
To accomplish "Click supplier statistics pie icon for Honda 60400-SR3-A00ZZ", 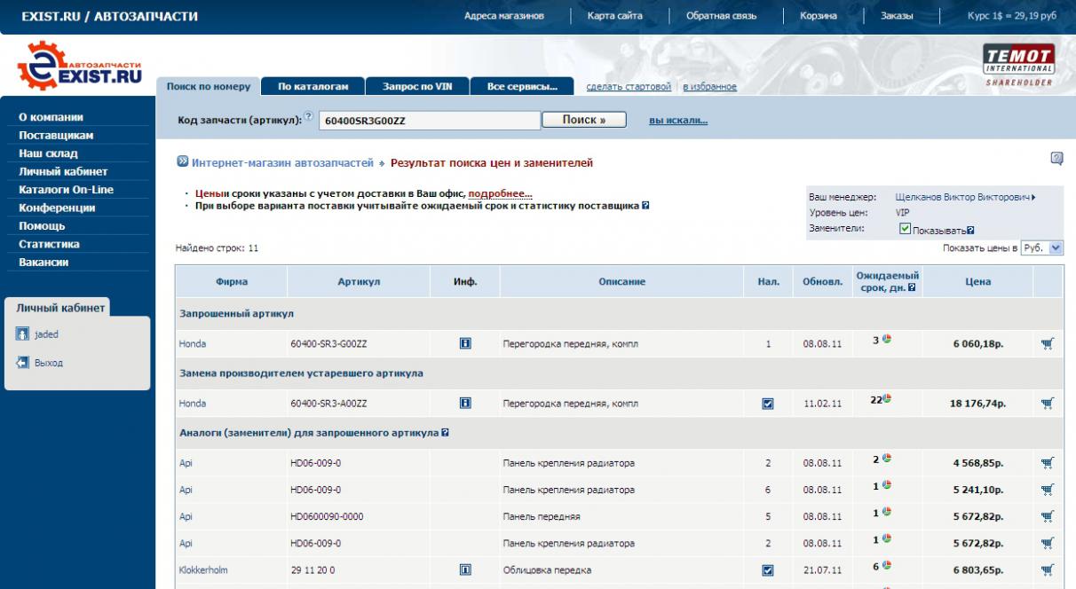I will tap(886, 399).
